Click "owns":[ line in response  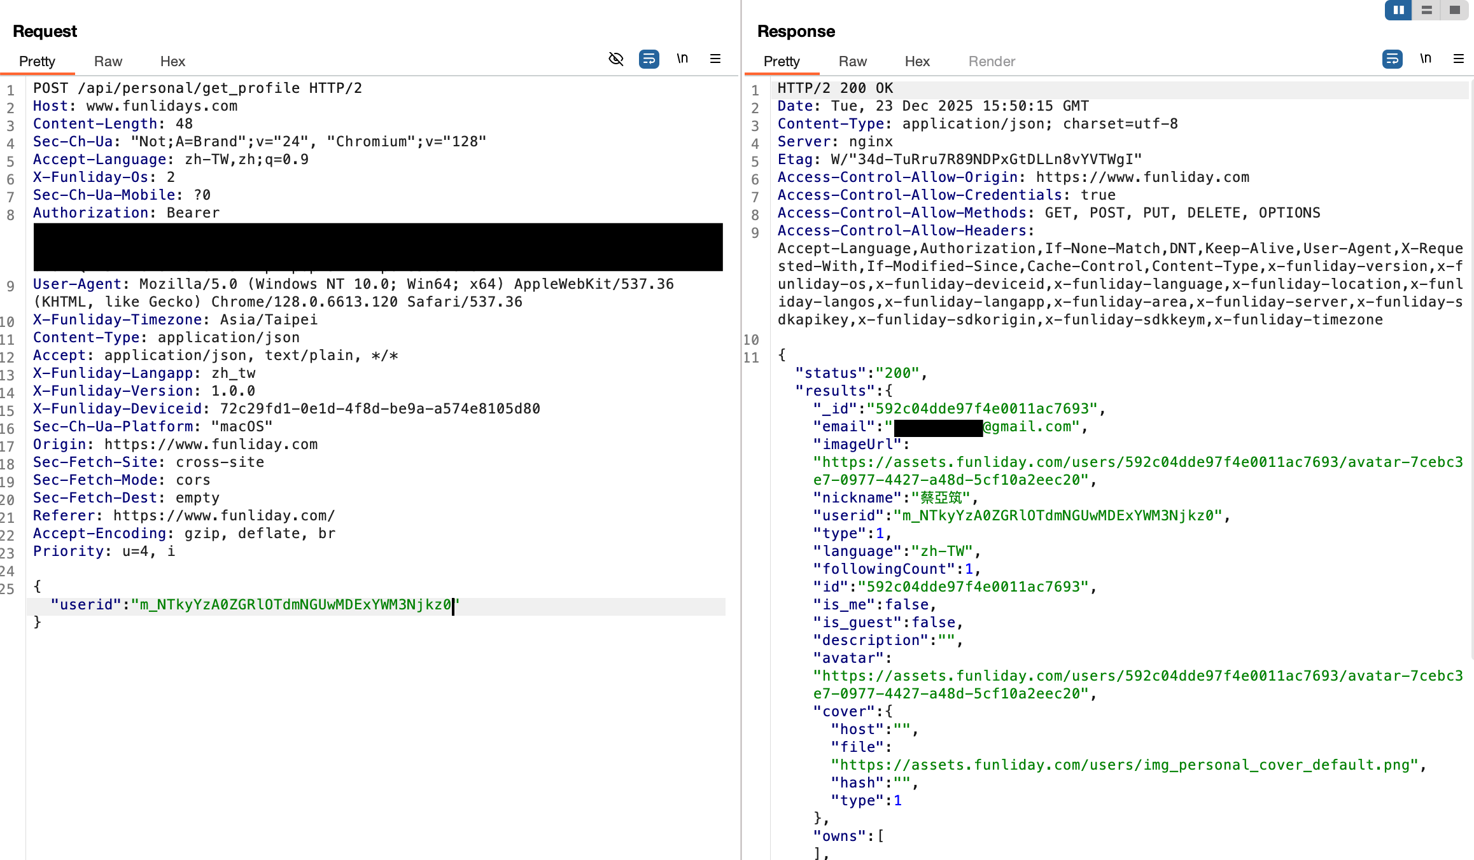848,836
